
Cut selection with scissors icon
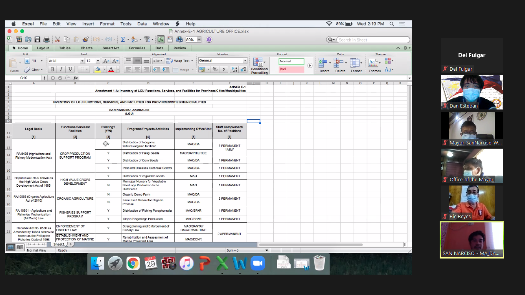[x=58, y=40]
